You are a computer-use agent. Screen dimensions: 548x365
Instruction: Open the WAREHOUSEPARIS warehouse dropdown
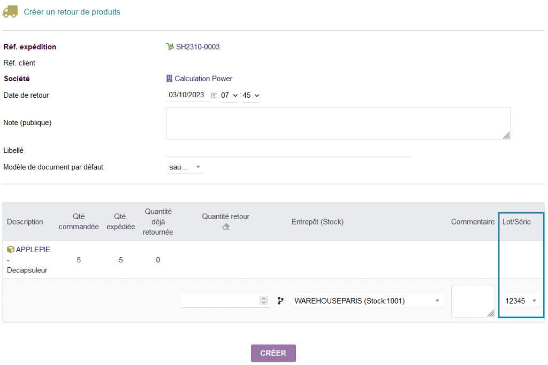(x=367, y=301)
